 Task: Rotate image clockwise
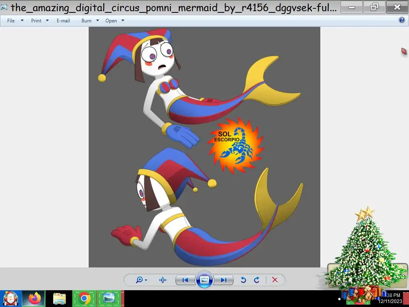pos(257,280)
